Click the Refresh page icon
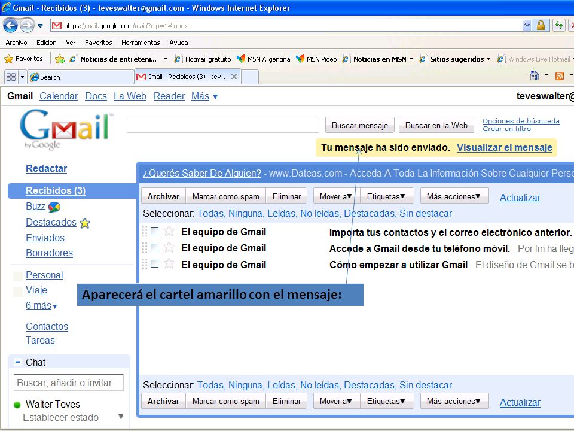The height and width of the screenshot is (431, 574). click(x=559, y=25)
